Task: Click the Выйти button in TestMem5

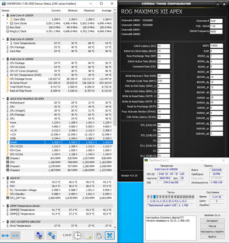Action: (212, 237)
